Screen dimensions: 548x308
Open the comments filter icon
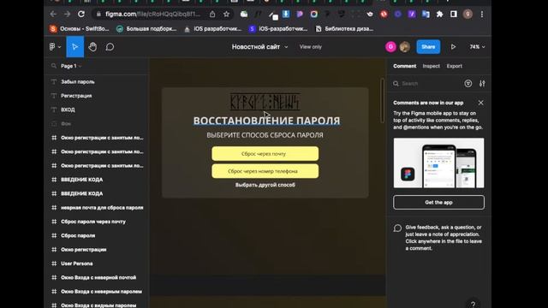pos(468,84)
